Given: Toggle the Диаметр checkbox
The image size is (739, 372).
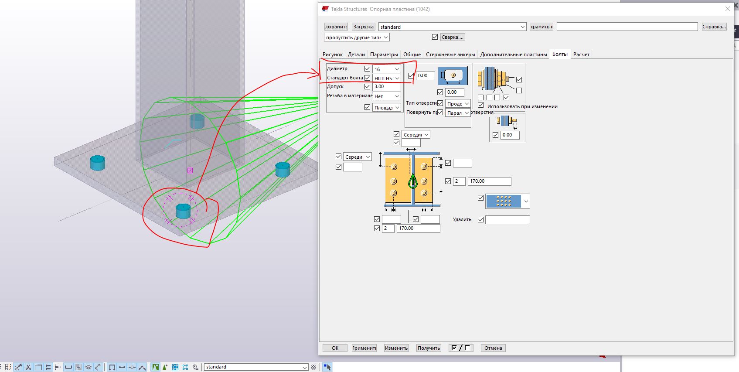Looking at the screenshot, I should 367,69.
